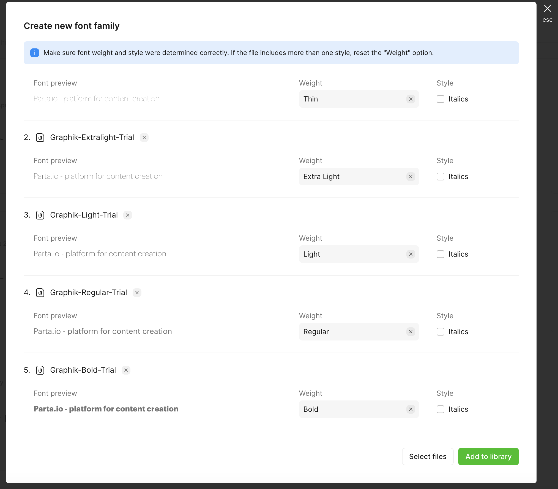The height and width of the screenshot is (489, 558).
Task: Clear the Regular weight value
Action: coord(411,332)
